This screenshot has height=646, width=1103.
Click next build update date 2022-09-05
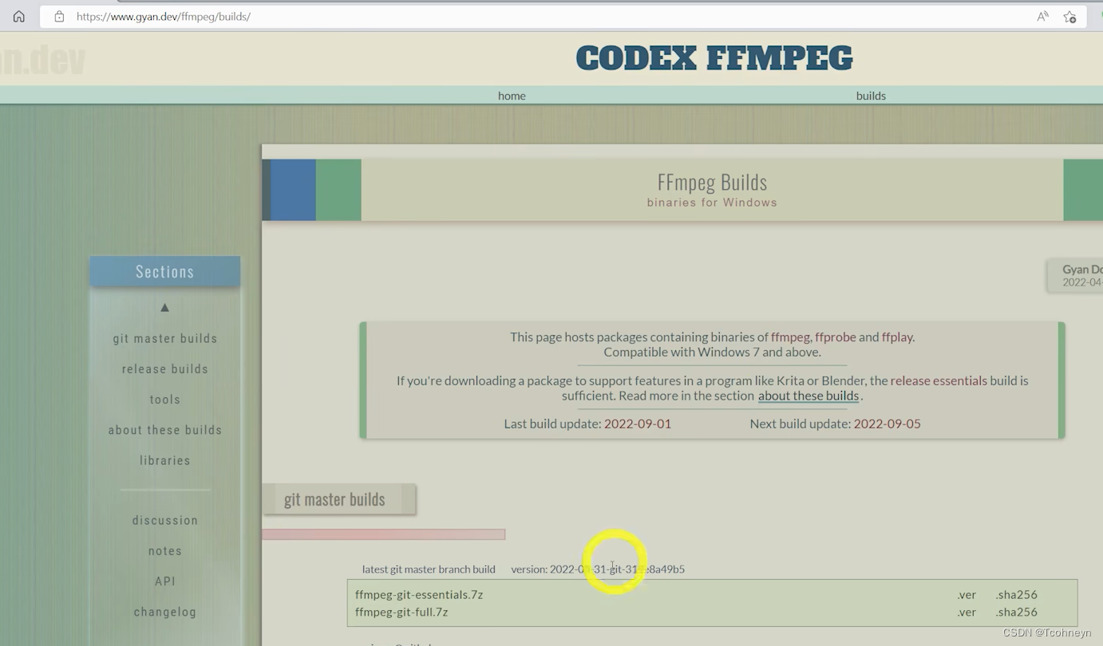point(888,423)
